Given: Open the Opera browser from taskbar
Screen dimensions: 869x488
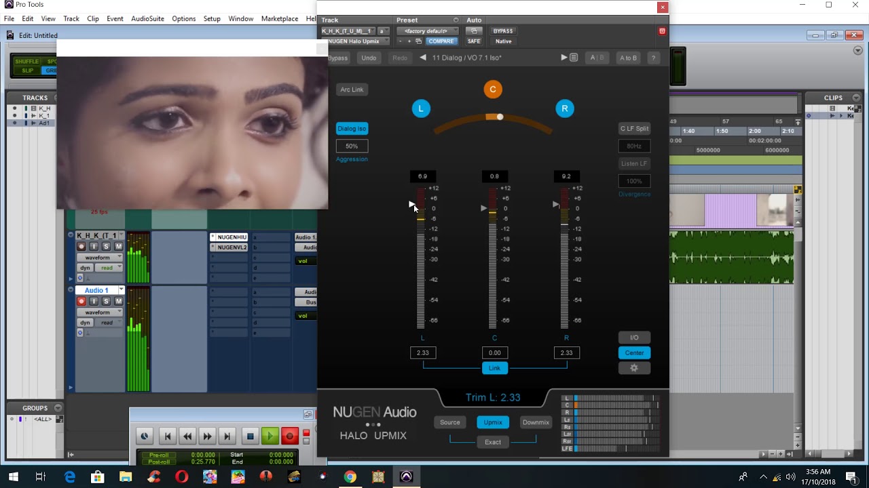Looking at the screenshot, I should tap(181, 476).
